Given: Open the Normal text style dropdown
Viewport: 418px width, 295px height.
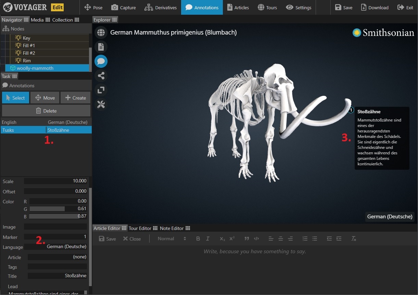Looking at the screenshot, I should click(172, 239).
